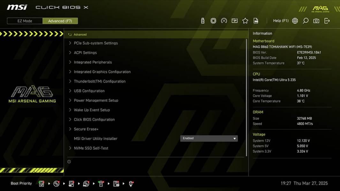Click the DRAM section heading
Screen dimensions: 340x191
point(258,112)
